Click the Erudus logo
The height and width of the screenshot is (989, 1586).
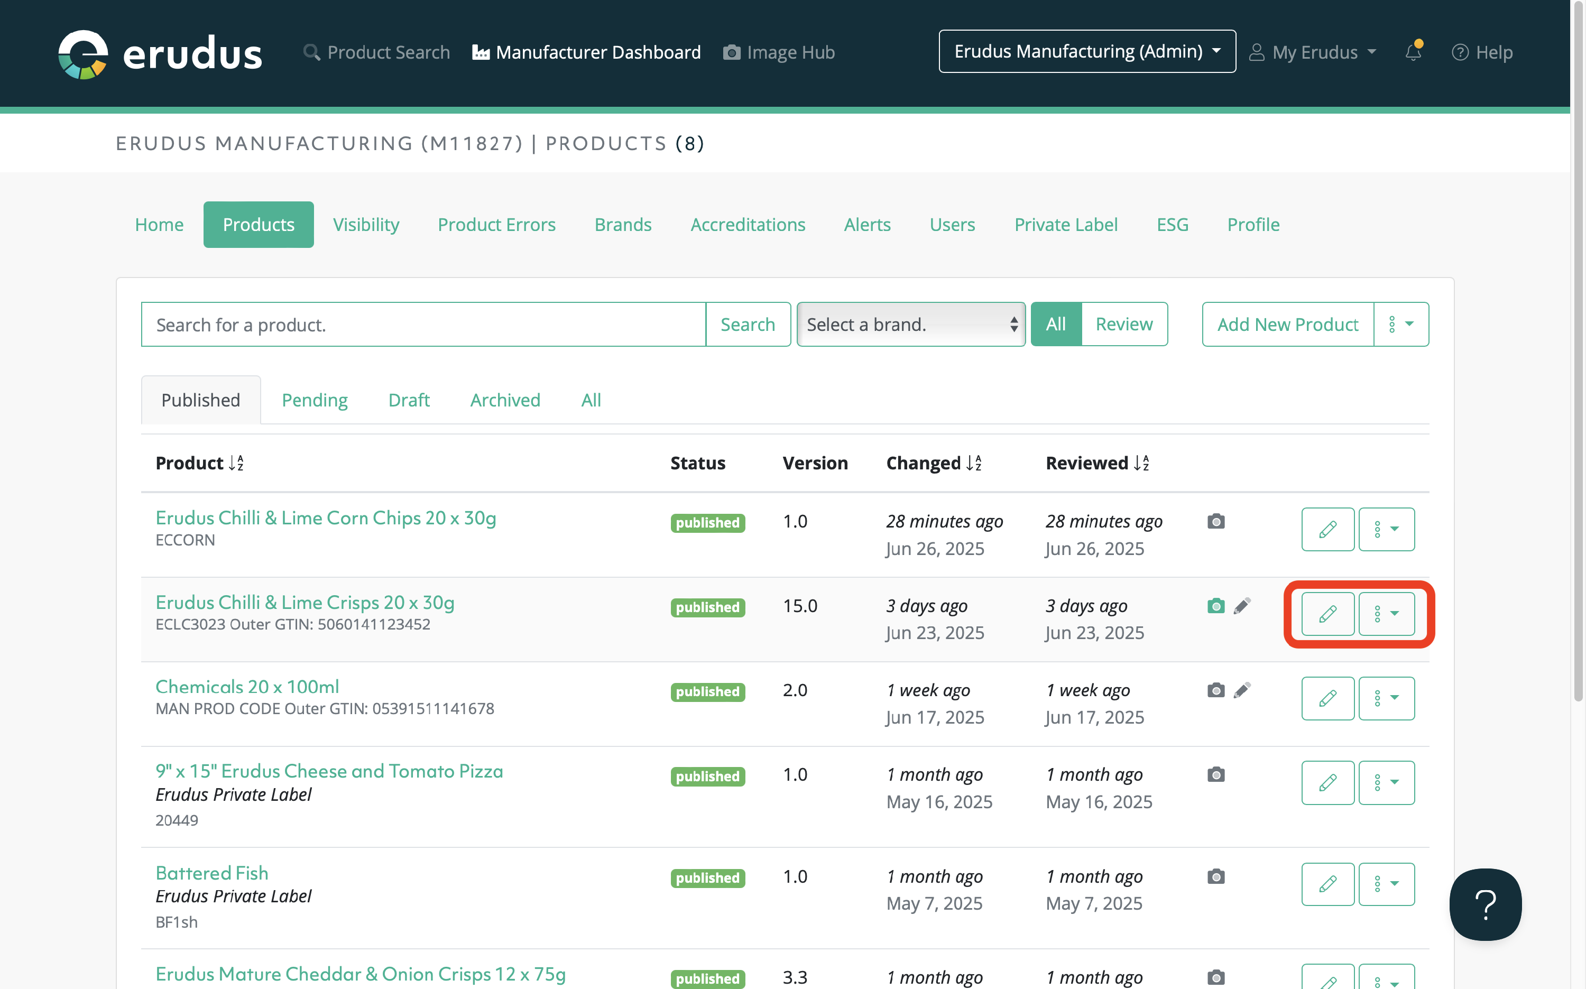(x=160, y=53)
